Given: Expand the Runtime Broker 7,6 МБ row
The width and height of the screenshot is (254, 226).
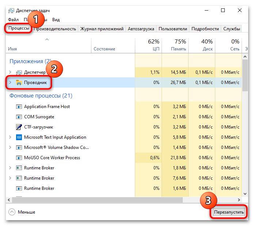Looking at the screenshot, I should (10, 178).
